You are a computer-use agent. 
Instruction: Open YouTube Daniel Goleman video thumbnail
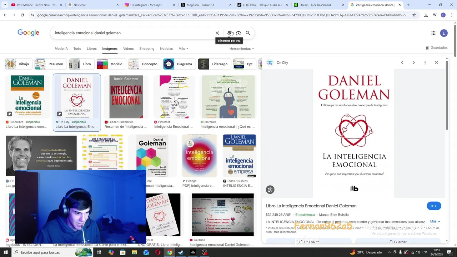pos(223,215)
